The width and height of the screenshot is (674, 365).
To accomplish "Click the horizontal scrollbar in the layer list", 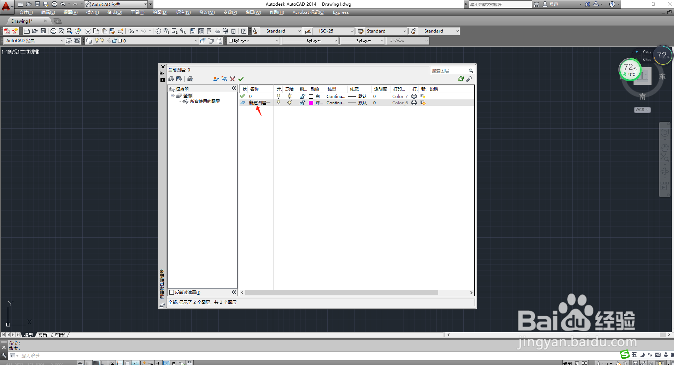I will pyautogui.click(x=342, y=293).
